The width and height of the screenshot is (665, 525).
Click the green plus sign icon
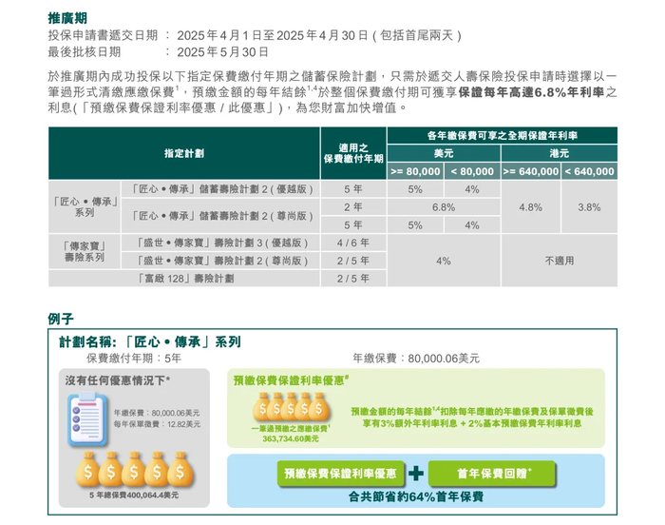416,474
